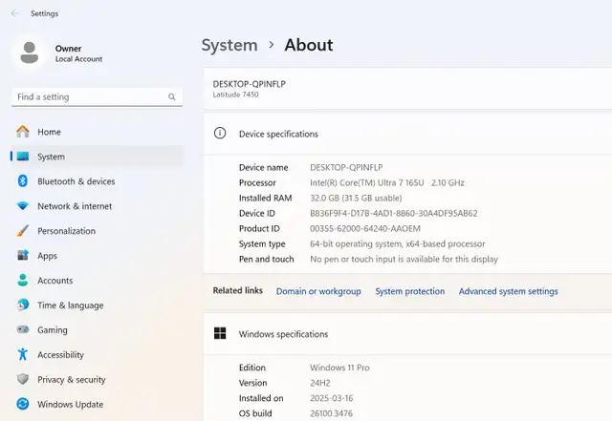Click the System monitor icon in sidebar

[23, 157]
